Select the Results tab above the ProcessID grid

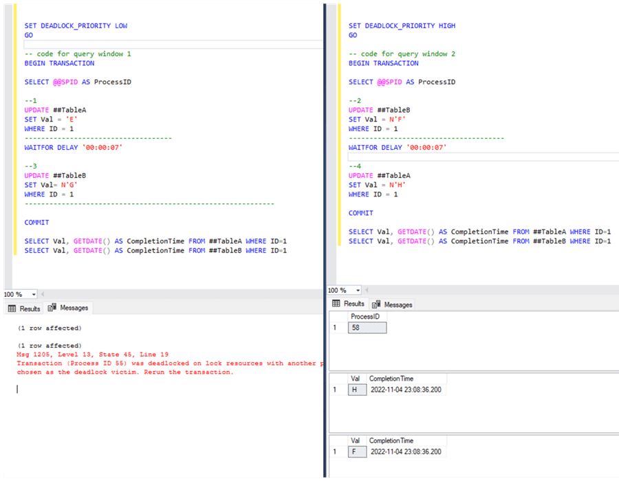point(348,304)
